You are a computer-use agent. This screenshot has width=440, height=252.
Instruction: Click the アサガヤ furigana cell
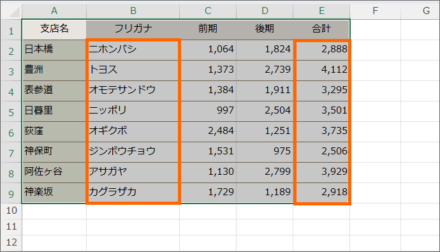[x=133, y=173]
